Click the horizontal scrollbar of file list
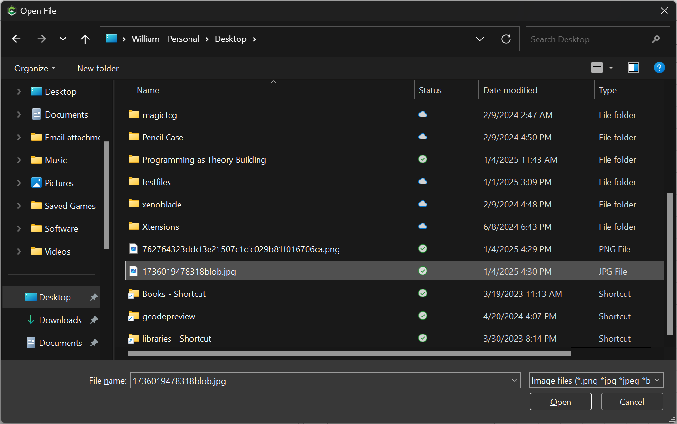This screenshot has width=677, height=424. [x=349, y=354]
